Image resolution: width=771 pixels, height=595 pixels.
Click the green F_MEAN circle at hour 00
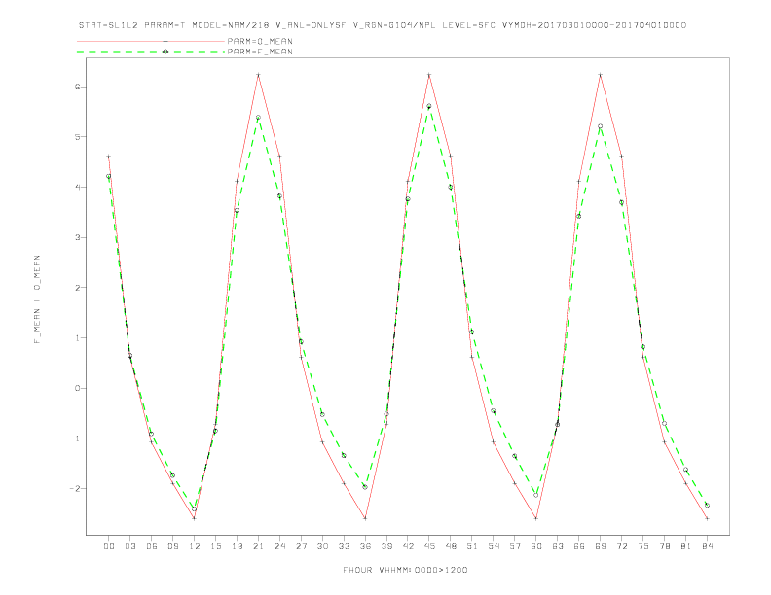(x=109, y=176)
